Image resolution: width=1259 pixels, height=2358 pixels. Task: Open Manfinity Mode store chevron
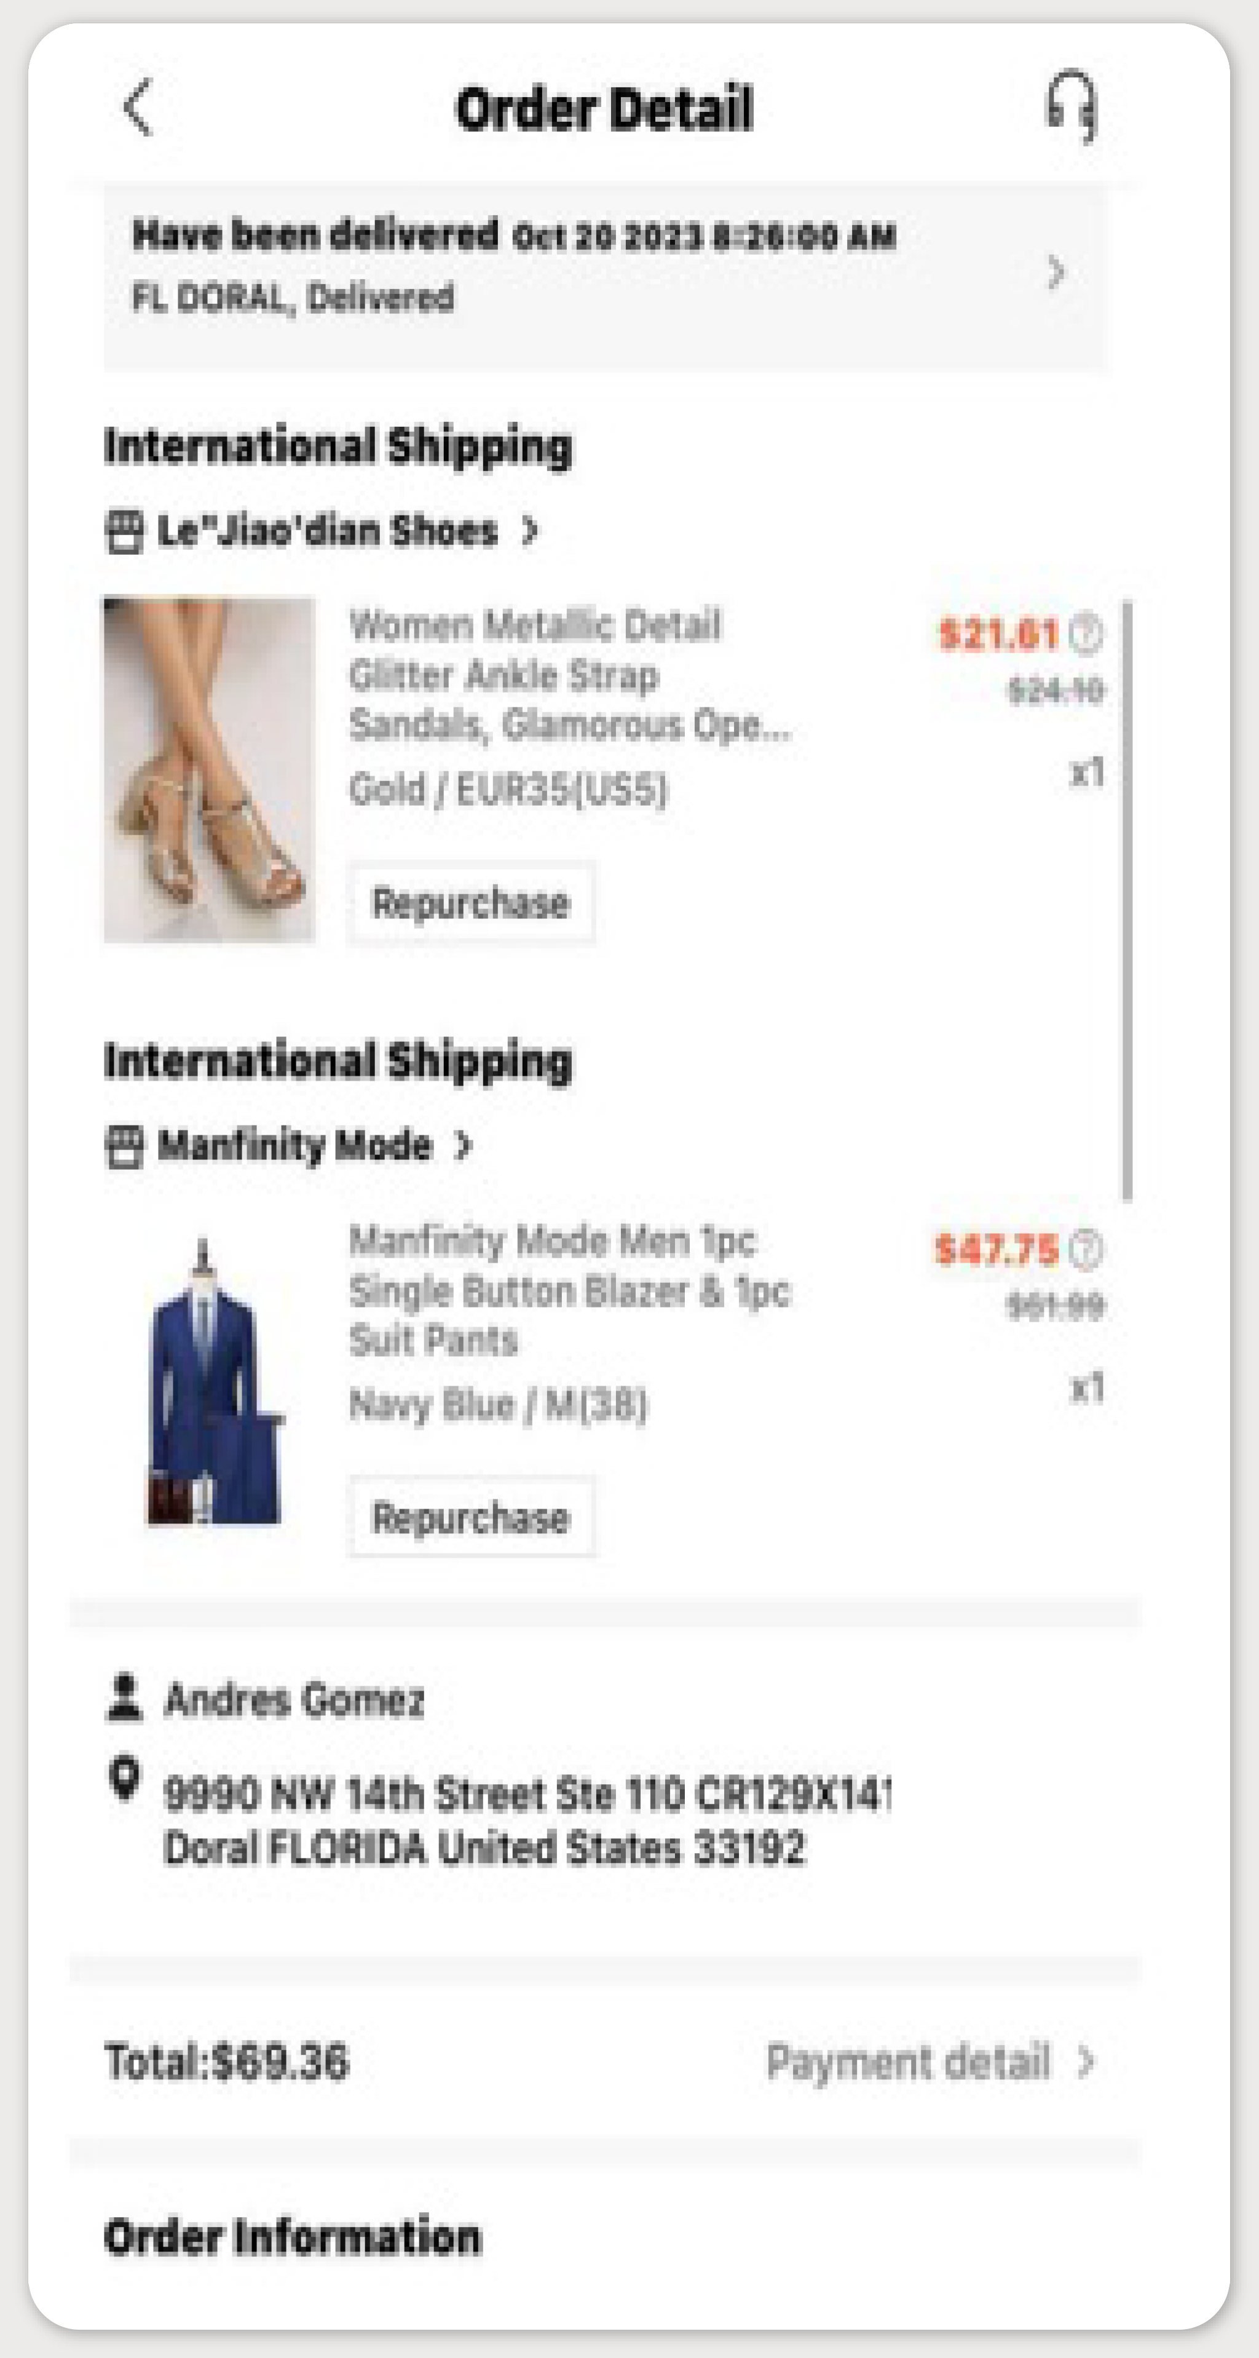(463, 1146)
